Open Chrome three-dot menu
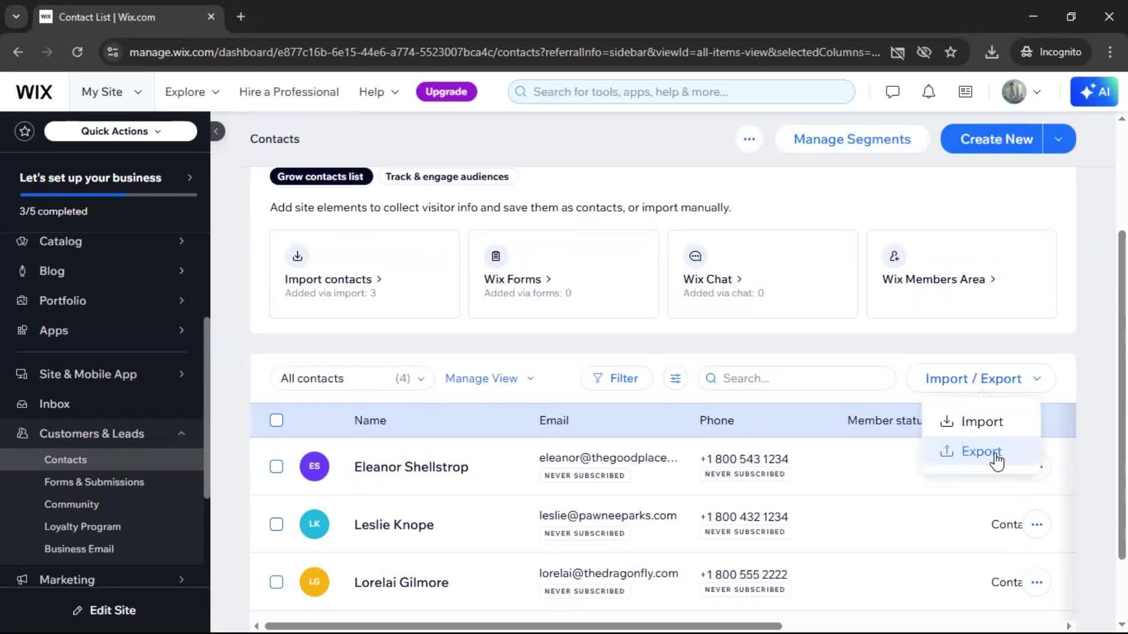Image resolution: width=1128 pixels, height=634 pixels. (x=1110, y=52)
